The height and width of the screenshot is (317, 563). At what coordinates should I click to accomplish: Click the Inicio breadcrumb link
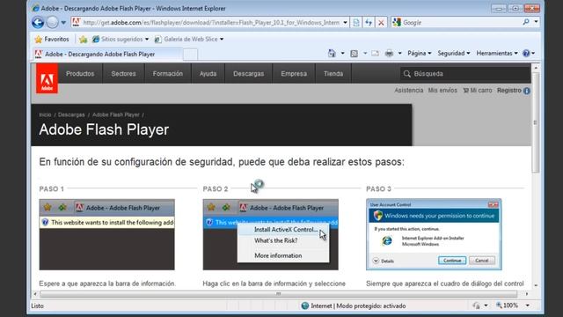point(45,114)
